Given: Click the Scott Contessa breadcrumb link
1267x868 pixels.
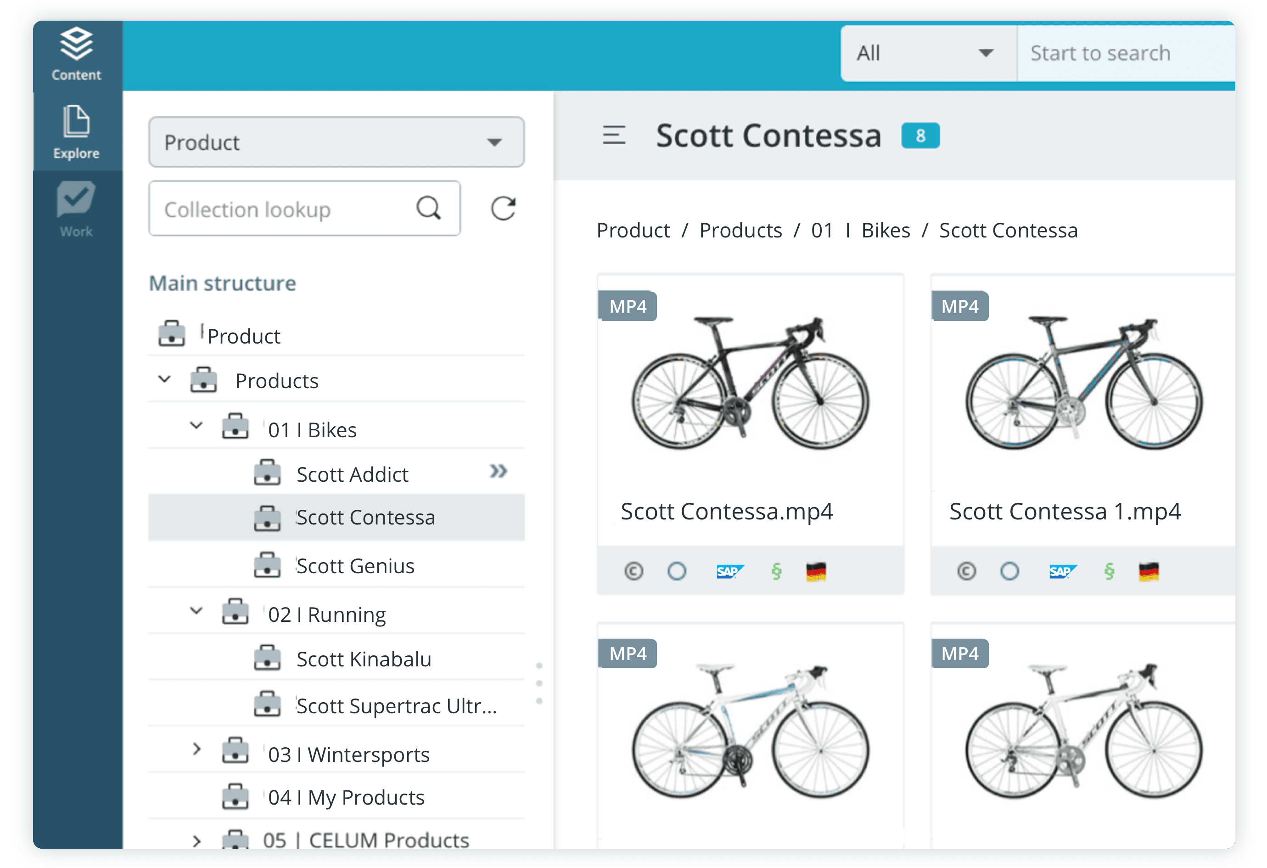Looking at the screenshot, I should 1008,230.
